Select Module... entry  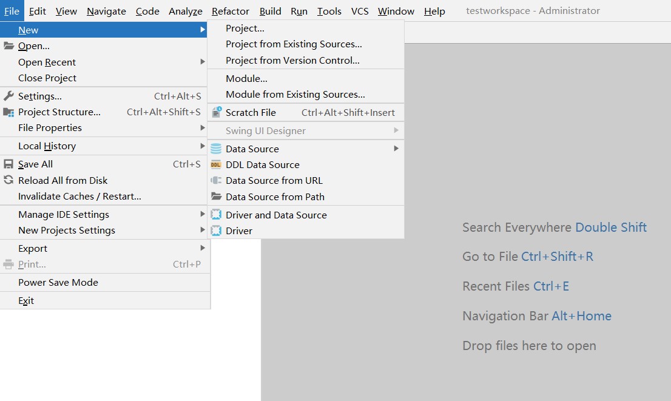coord(306,79)
